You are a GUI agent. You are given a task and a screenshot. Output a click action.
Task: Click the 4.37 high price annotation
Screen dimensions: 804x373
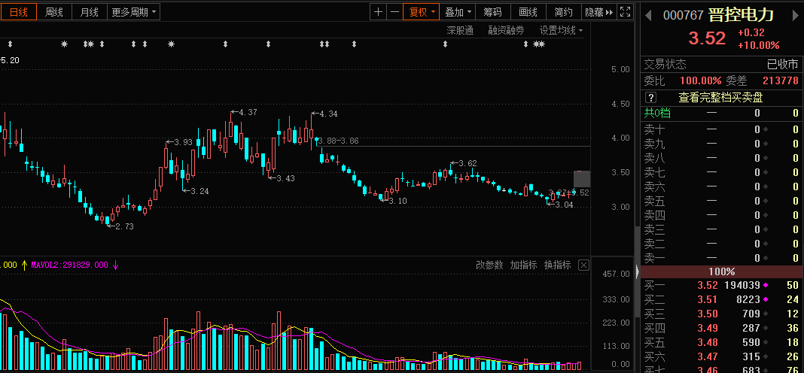click(248, 112)
